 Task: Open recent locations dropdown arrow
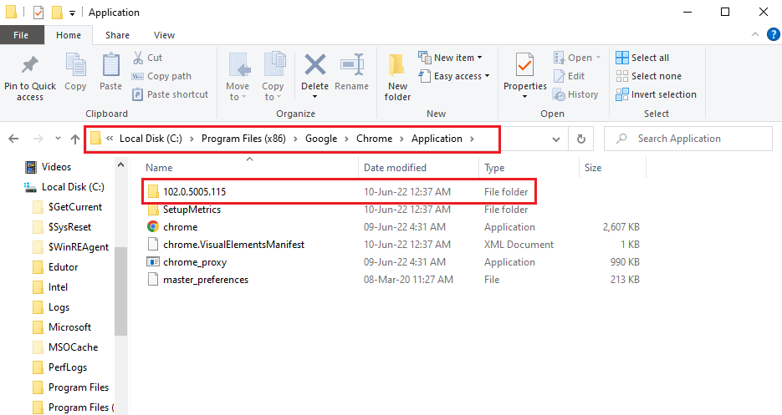click(58, 139)
